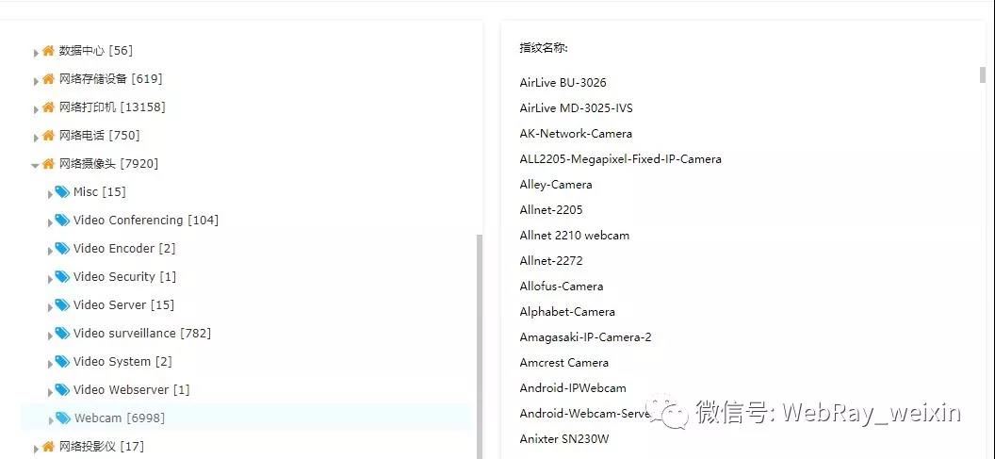Click the Allofus-Camera fingerprint entry
Screen dimensions: 995x459
(561, 287)
